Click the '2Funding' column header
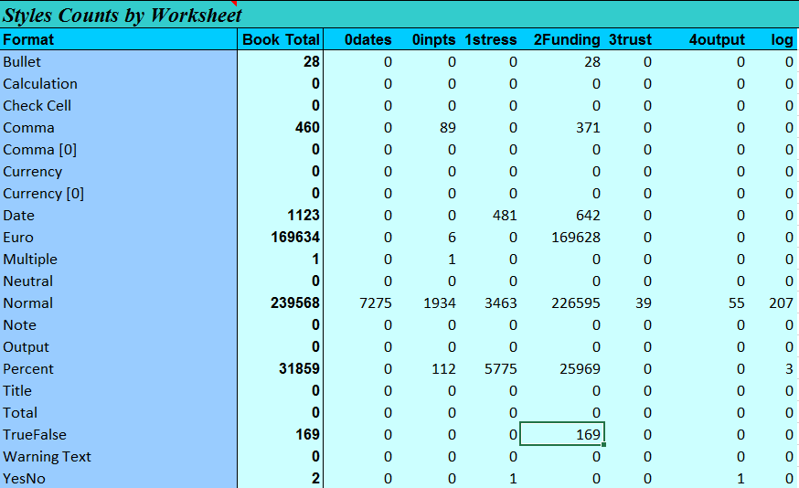The width and height of the screenshot is (799, 488). [566, 39]
